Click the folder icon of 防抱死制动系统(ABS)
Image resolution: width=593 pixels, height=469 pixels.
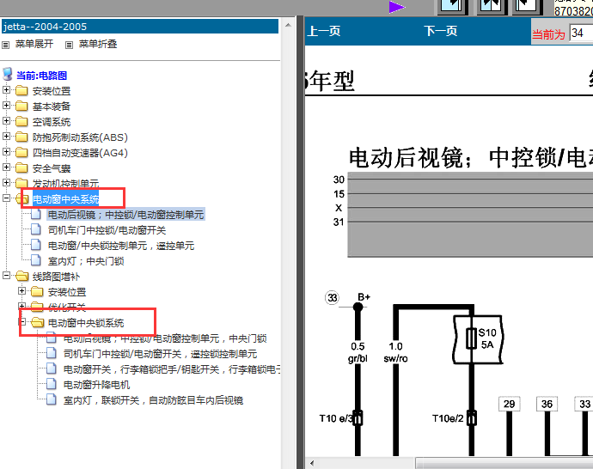21,137
